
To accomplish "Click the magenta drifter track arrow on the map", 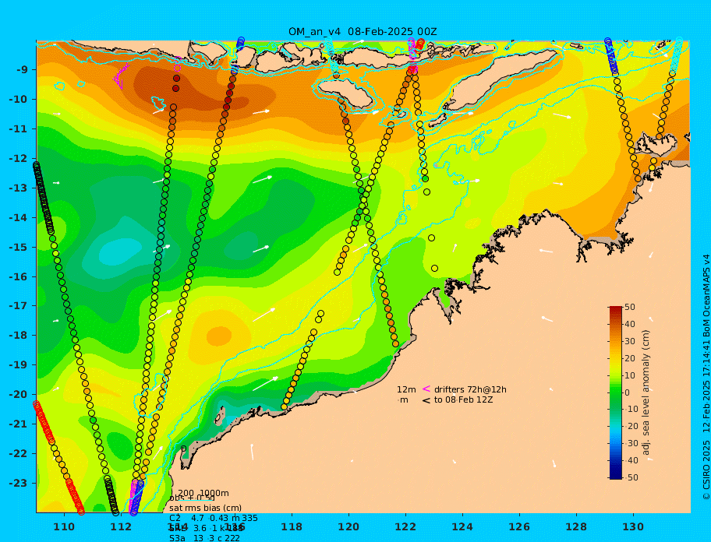I will (x=121, y=77).
